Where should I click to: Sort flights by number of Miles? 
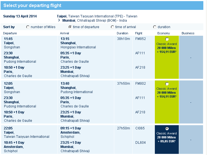pyautogui.click(x=28, y=27)
